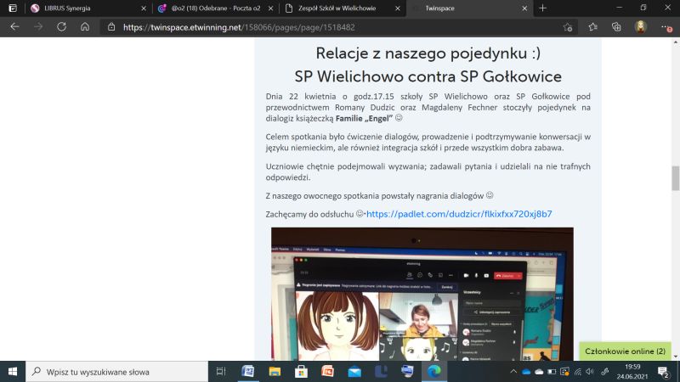680x382 pixels.
Task: Open Word from the taskbar
Action: (247, 371)
